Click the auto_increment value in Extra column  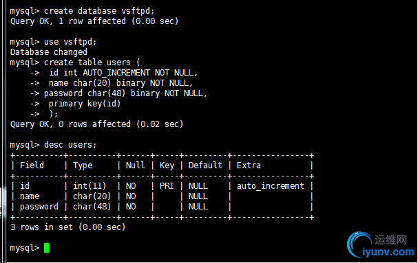click(x=271, y=186)
